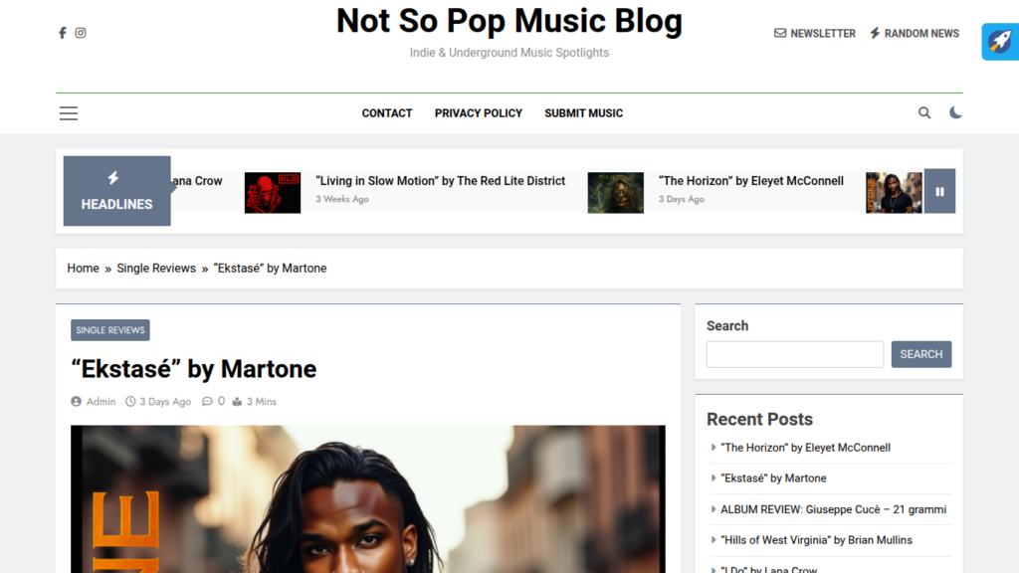
Task: Open the Single Reviews breadcrumb link
Action: pyautogui.click(x=156, y=269)
